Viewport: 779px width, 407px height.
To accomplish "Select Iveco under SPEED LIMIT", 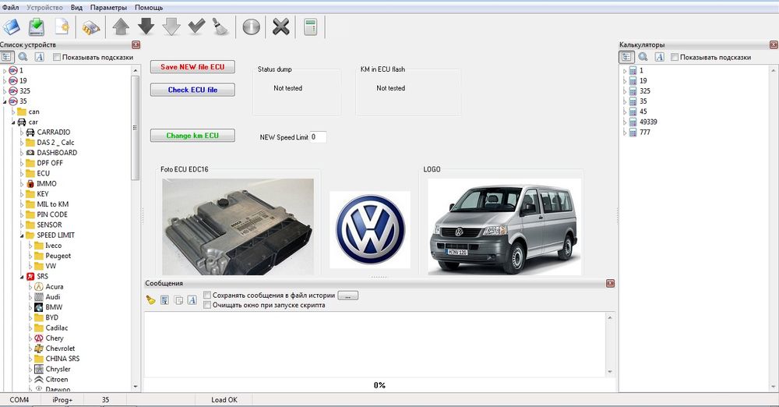I will (x=53, y=246).
